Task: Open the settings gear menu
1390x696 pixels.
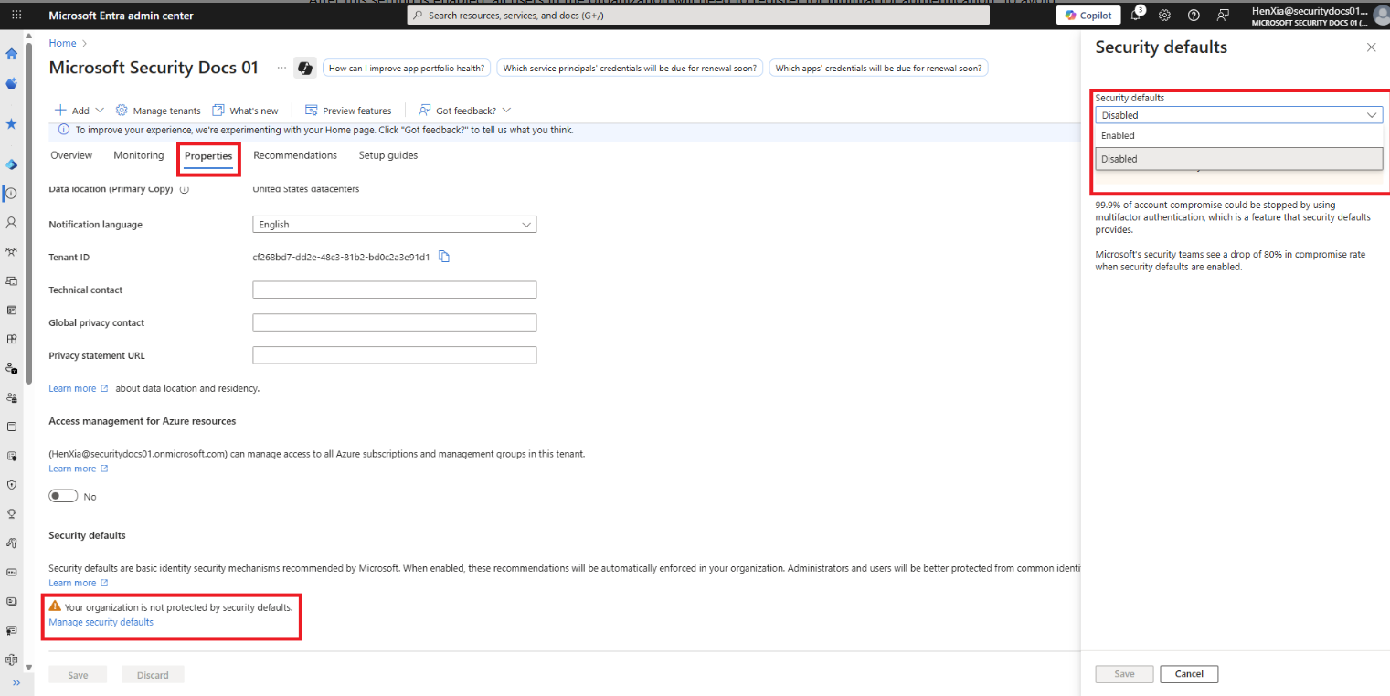Action: tap(1163, 15)
